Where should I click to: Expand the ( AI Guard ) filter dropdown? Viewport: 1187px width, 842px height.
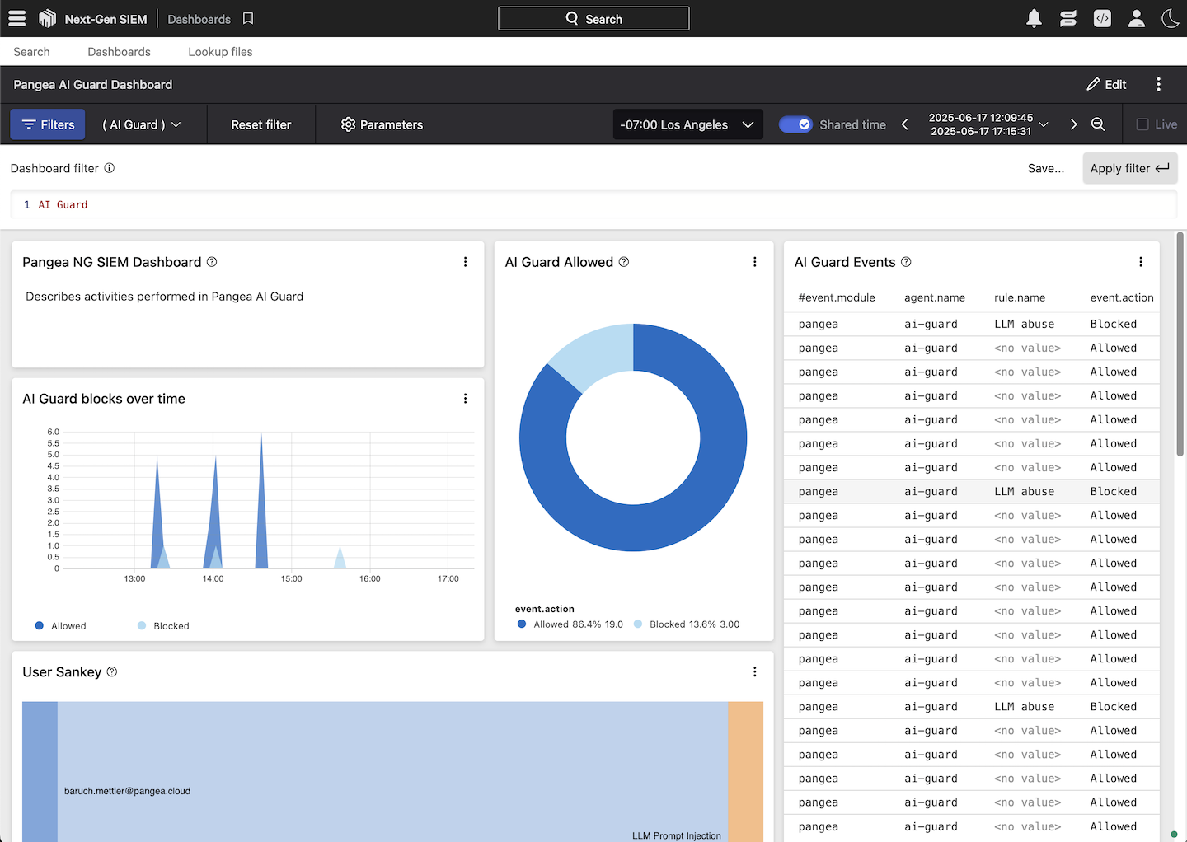coord(141,124)
